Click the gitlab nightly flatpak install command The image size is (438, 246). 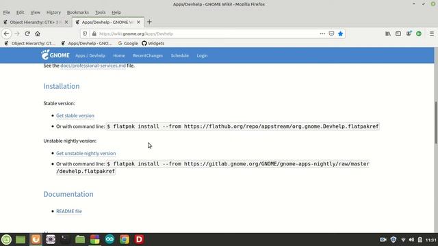(x=213, y=167)
